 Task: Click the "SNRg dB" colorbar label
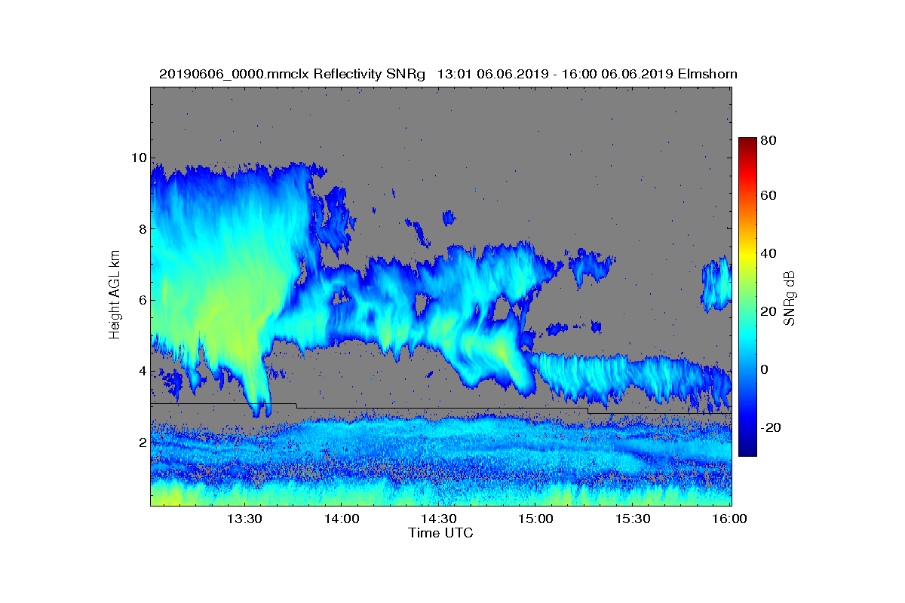(x=790, y=298)
